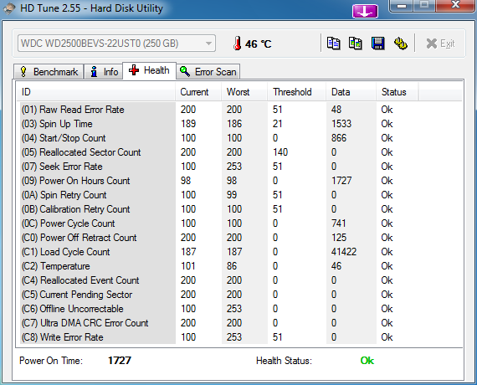Click the red thermometer temperature icon
Image resolution: width=477 pixels, height=385 pixels.
tap(238, 44)
